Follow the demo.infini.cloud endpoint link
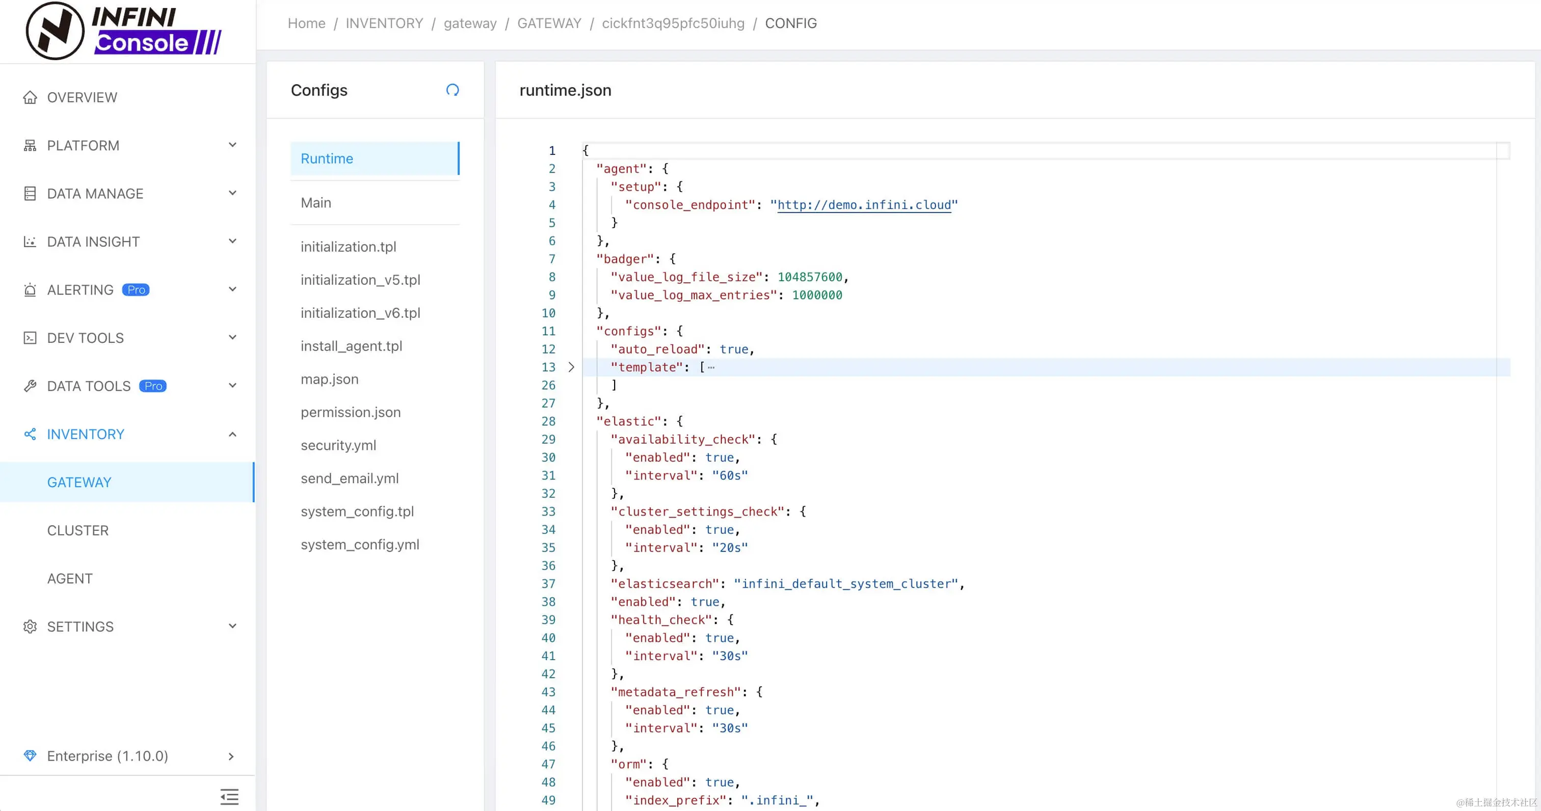 [863, 205]
